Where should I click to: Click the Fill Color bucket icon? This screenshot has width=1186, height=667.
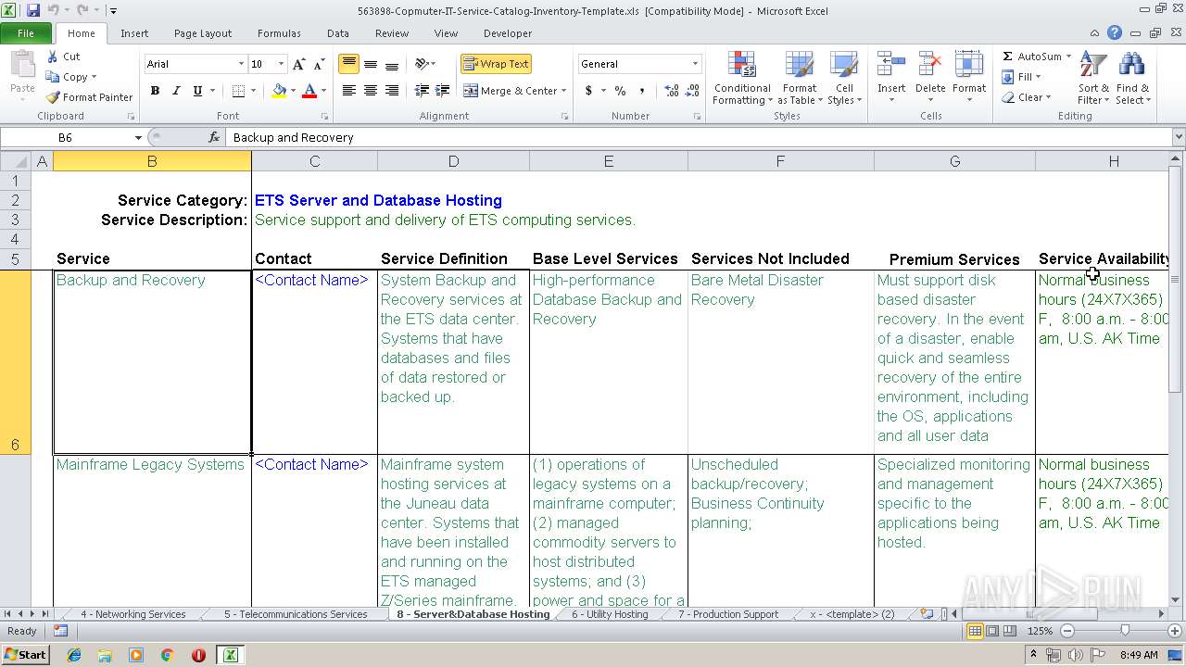(x=279, y=91)
